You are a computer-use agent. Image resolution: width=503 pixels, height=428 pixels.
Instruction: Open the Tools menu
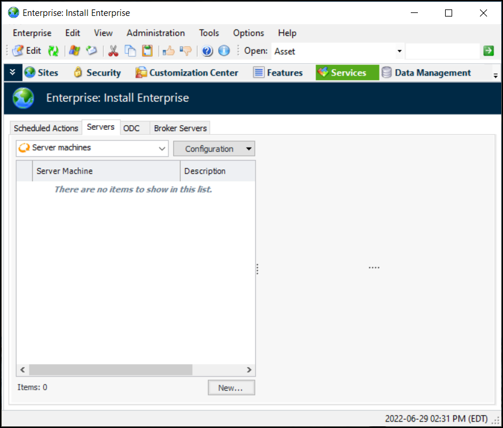pyautogui.click(x=209, y=33)
